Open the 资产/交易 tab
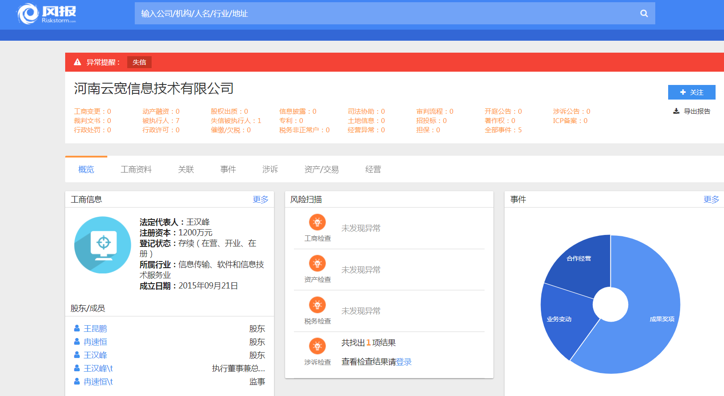This screenshot has width=724, height=396. tap(321, 169)
